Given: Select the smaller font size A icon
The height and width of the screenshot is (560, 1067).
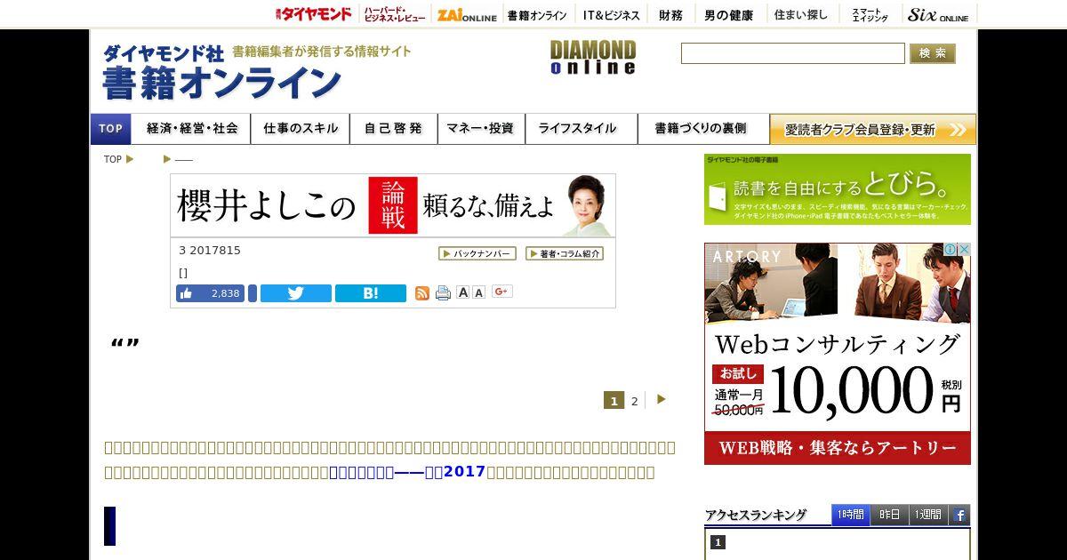Looking at the screenshot, I should point(478,292).
